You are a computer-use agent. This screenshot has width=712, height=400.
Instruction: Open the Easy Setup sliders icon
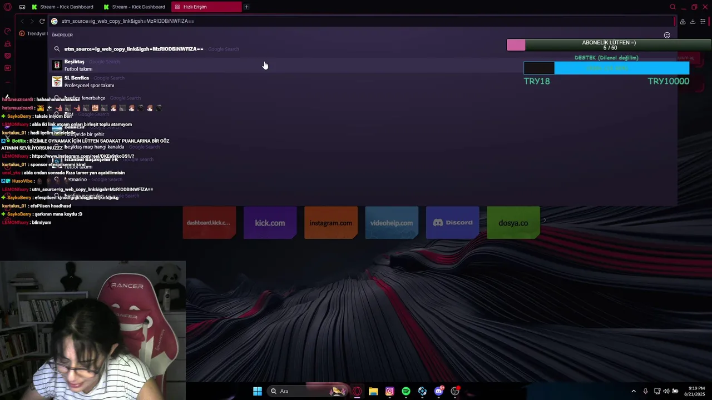pyautogui.click(x=703, y=21)
